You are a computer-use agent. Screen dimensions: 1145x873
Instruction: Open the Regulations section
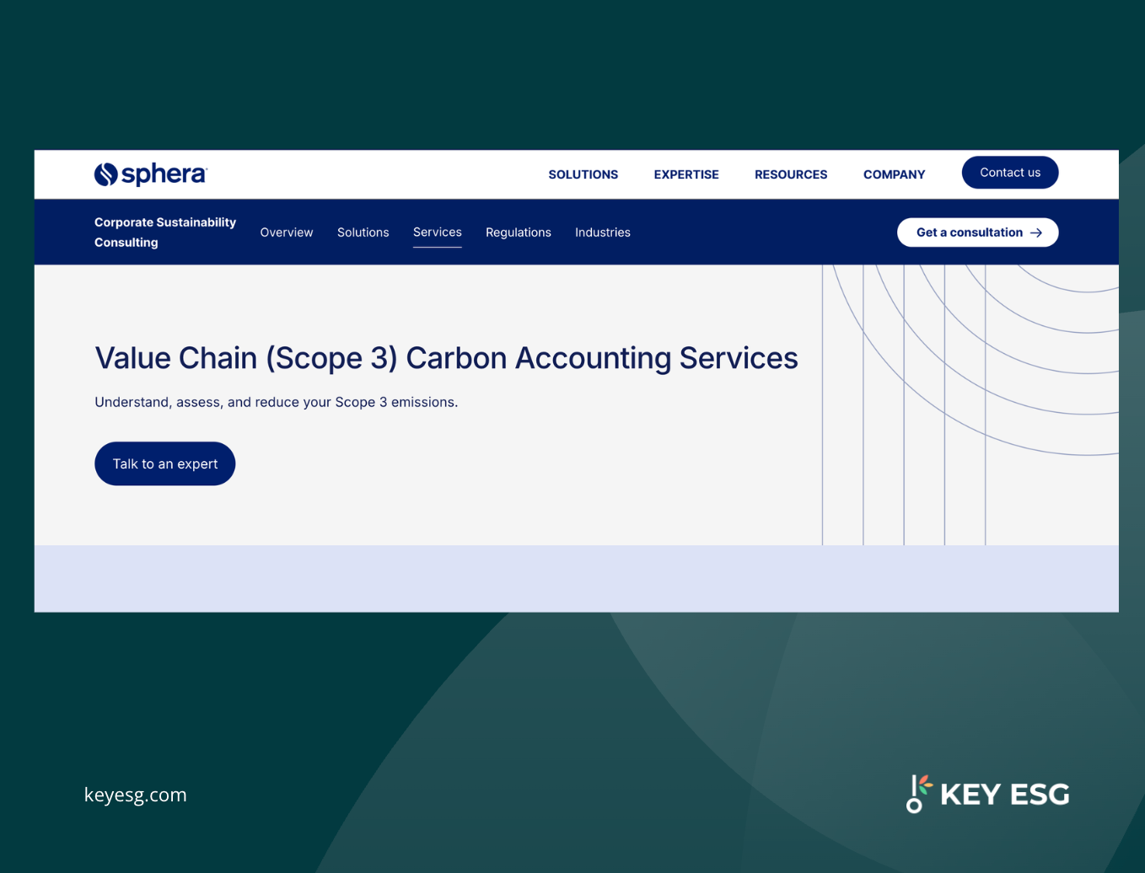pos(518,232)
